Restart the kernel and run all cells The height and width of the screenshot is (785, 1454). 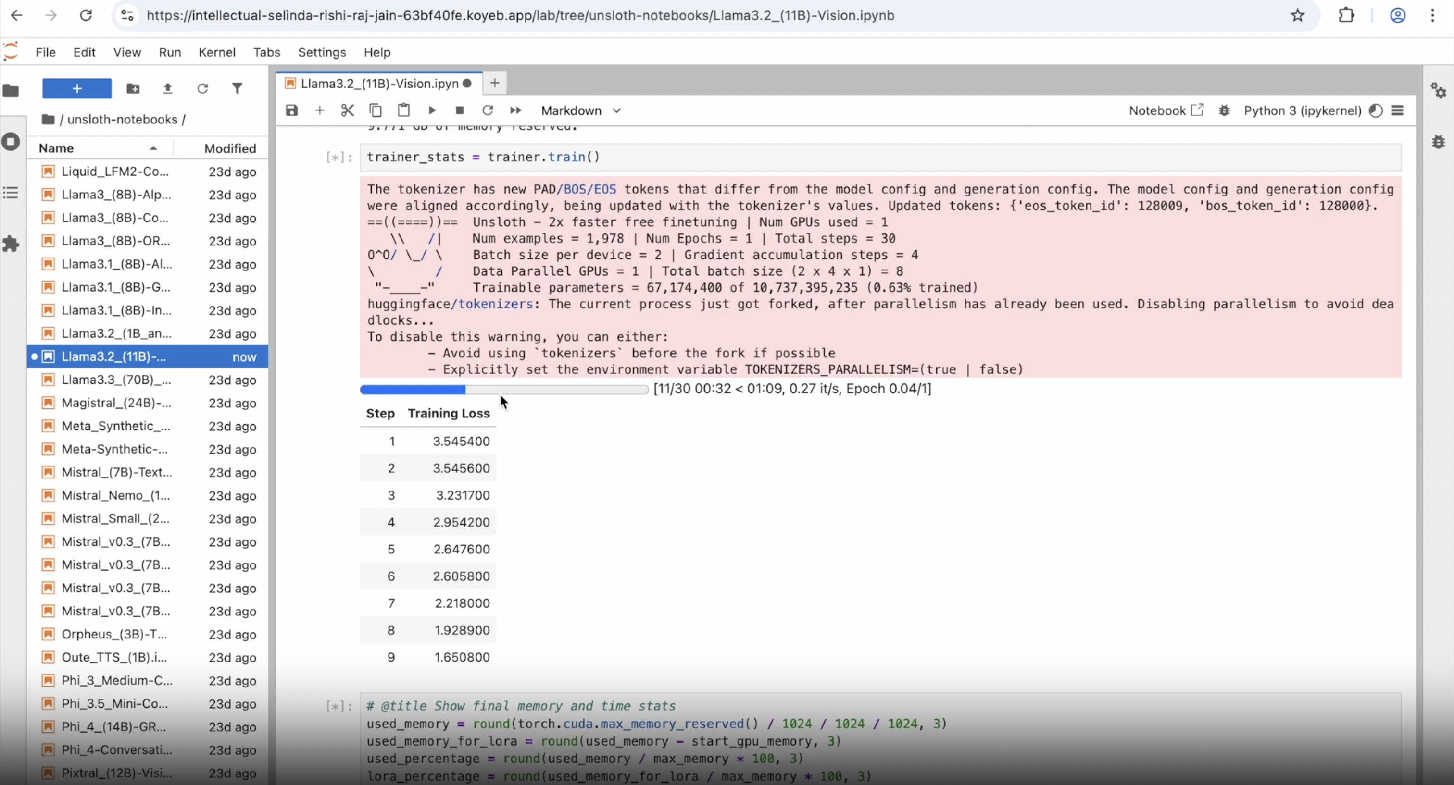515,110
